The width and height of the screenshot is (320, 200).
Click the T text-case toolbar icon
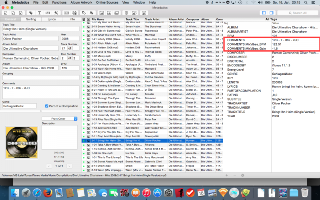click(39, 13)
